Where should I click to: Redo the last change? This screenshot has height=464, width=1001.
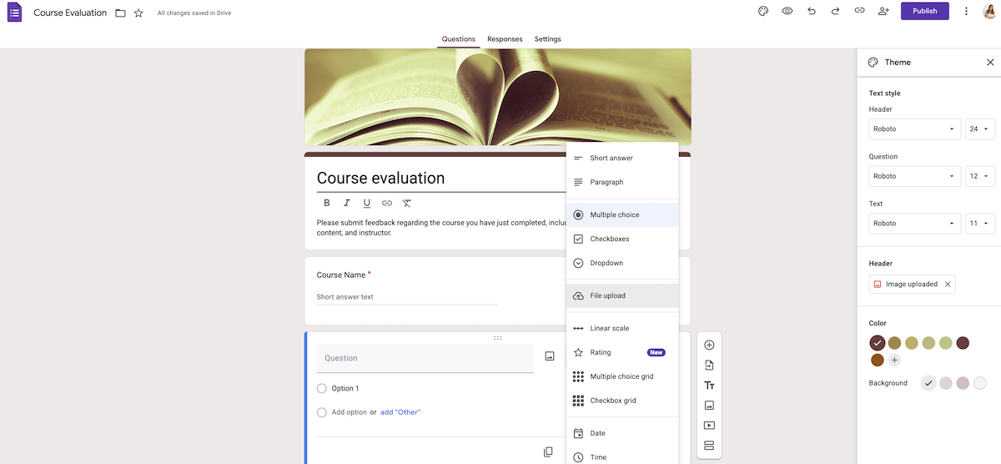[x=835, y=11]
